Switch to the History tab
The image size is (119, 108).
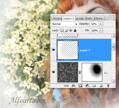click(57, 18)
